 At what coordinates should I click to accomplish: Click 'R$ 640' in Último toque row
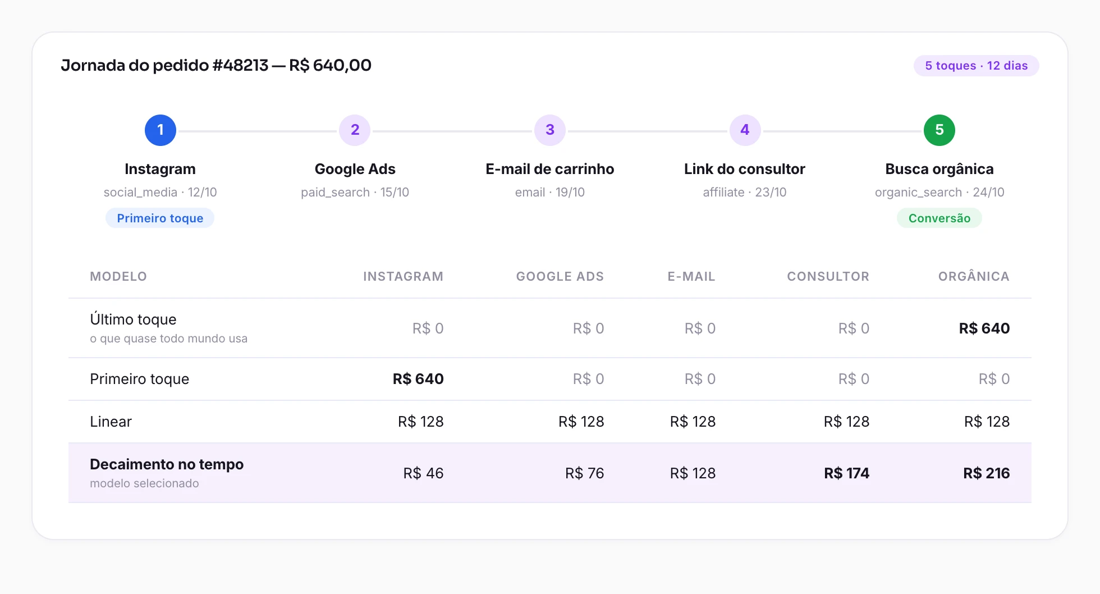(x=984, y=328)
